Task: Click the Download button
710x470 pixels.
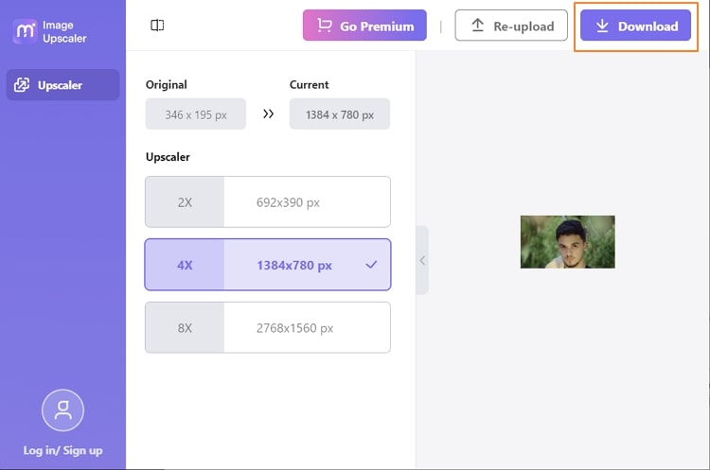Action: click(636, 26)
